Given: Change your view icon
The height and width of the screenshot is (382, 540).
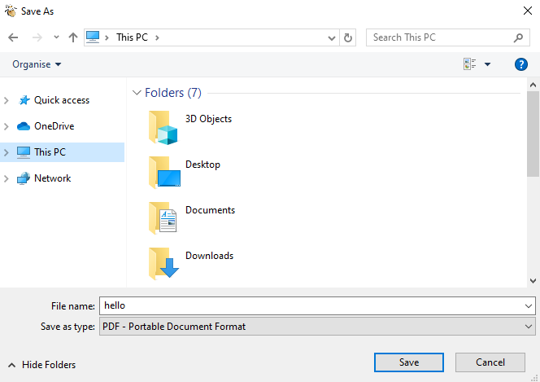Looking at the screenshot, I should [470, 64].
